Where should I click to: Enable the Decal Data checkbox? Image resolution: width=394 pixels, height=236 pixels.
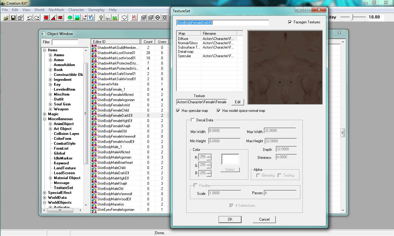pos(193,120)
